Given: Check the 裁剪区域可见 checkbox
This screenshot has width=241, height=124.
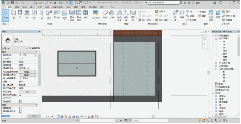Looking at the screenshot, I should tap(20, 111).
